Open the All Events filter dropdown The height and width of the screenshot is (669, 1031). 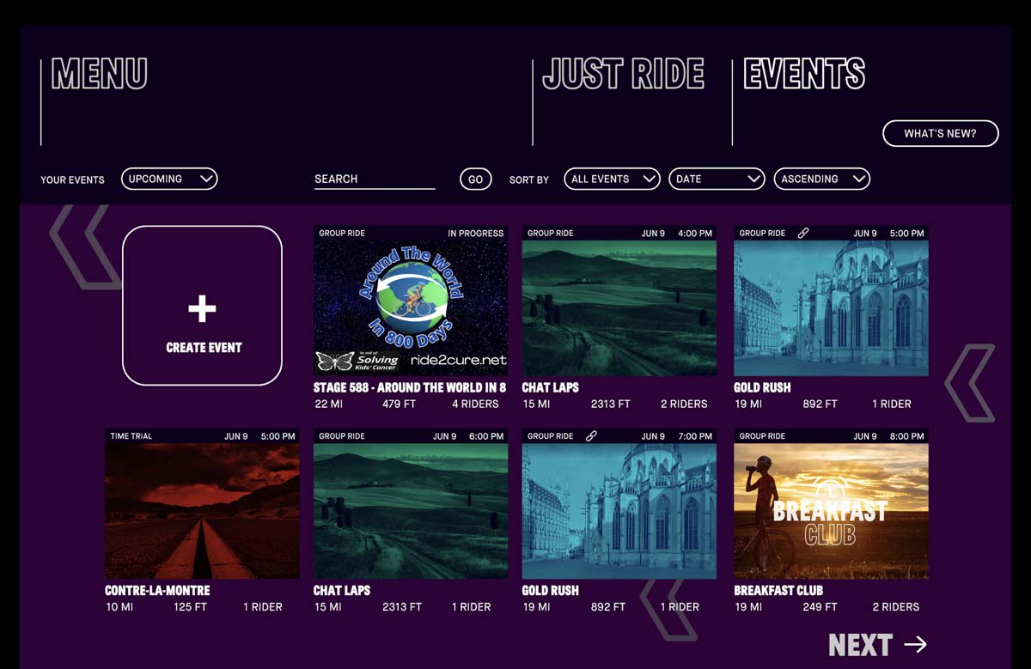[612, 179]
